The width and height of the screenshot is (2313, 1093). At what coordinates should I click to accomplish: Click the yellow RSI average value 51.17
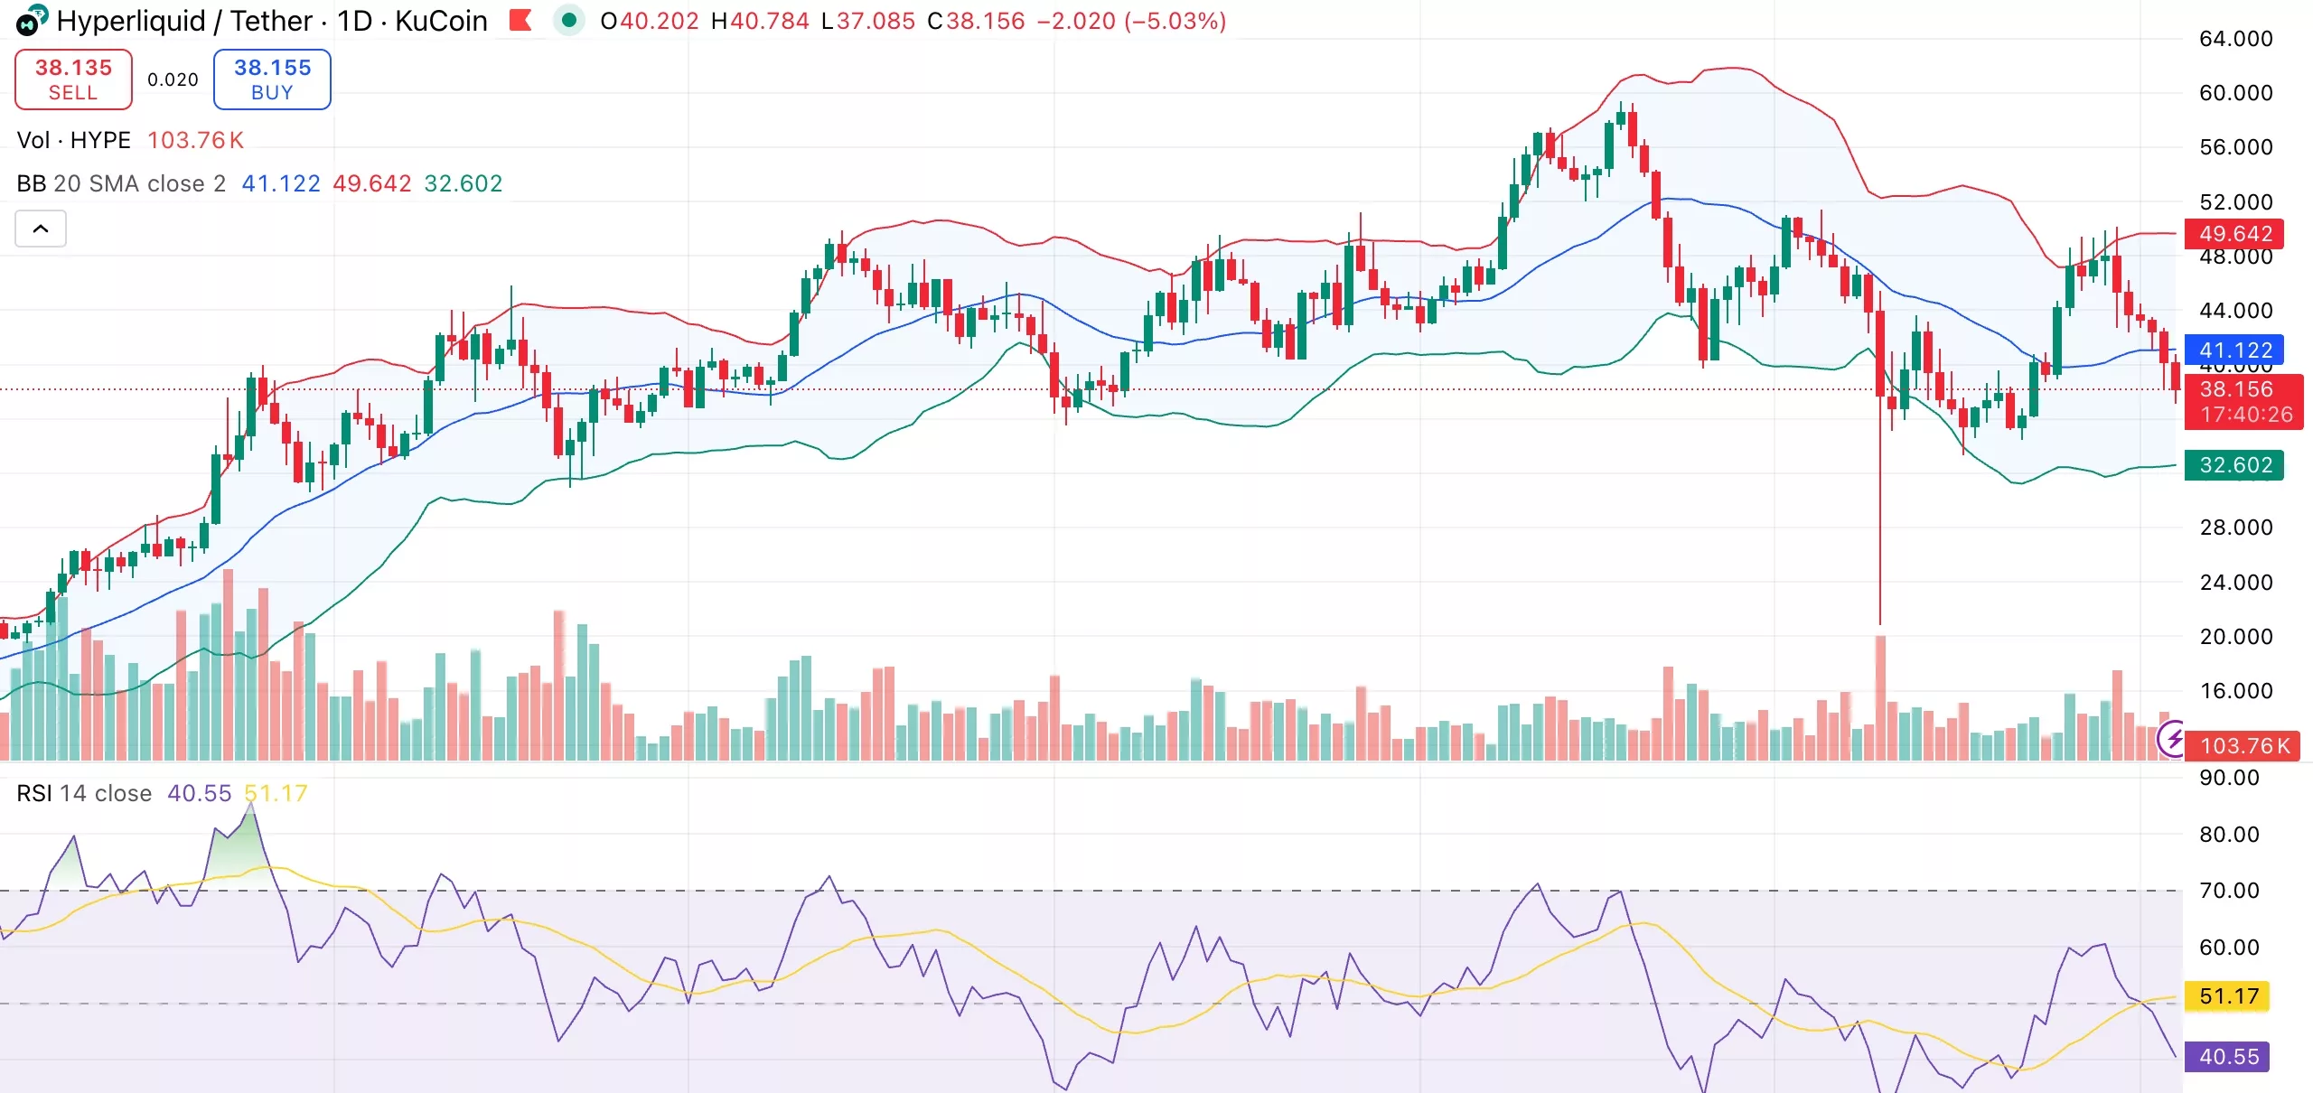(x=2226, y=996)
